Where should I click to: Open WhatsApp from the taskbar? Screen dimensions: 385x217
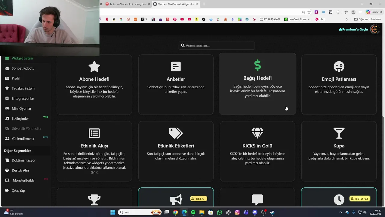click(220, 212)
